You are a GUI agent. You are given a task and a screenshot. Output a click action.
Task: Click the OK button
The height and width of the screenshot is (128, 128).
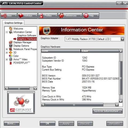47,123
